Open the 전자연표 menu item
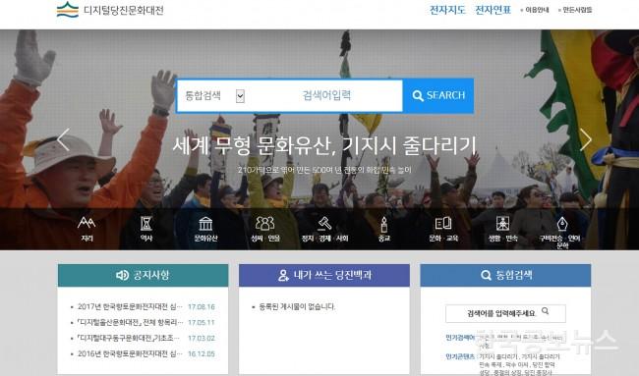 click(493, 10)
